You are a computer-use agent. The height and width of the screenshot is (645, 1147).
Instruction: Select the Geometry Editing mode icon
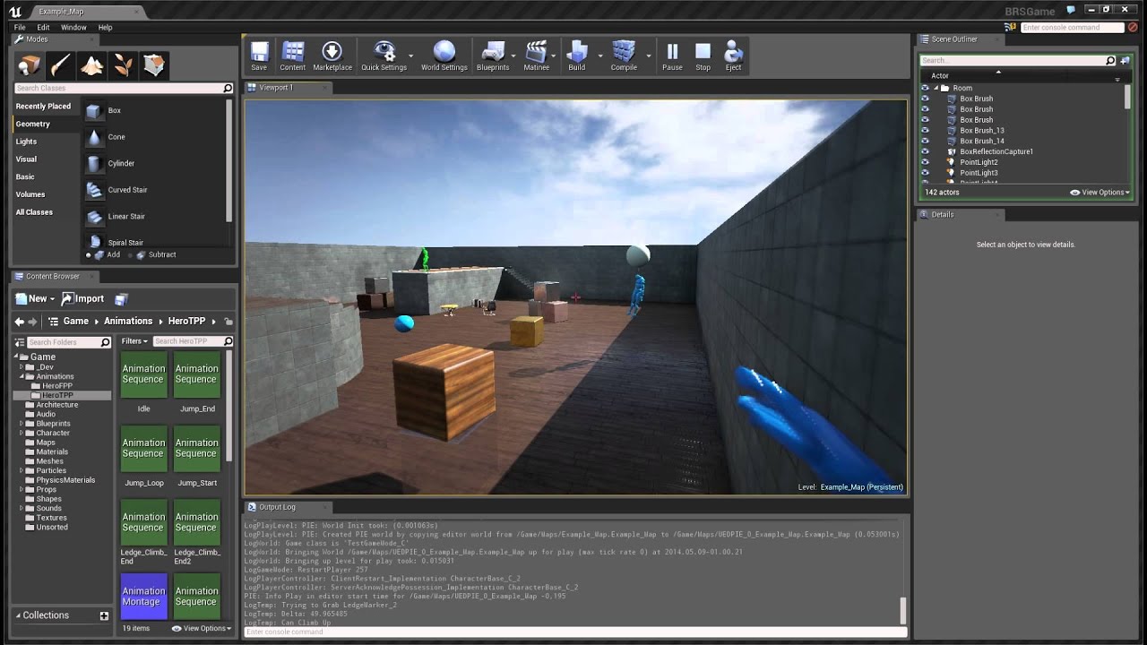(x=154, y=65)
